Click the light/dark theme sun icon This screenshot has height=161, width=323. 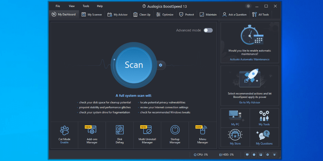[x=248, y=6]
